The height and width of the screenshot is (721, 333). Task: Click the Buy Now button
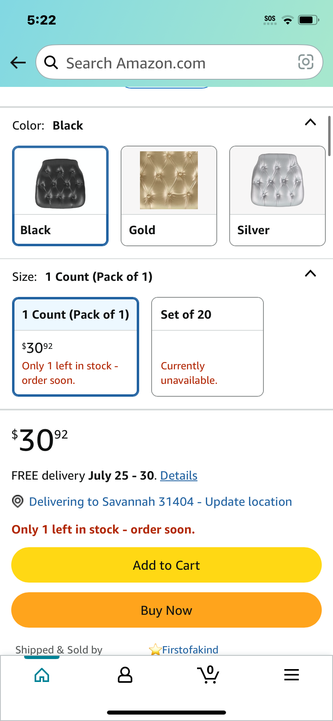[x=166, y=610]
